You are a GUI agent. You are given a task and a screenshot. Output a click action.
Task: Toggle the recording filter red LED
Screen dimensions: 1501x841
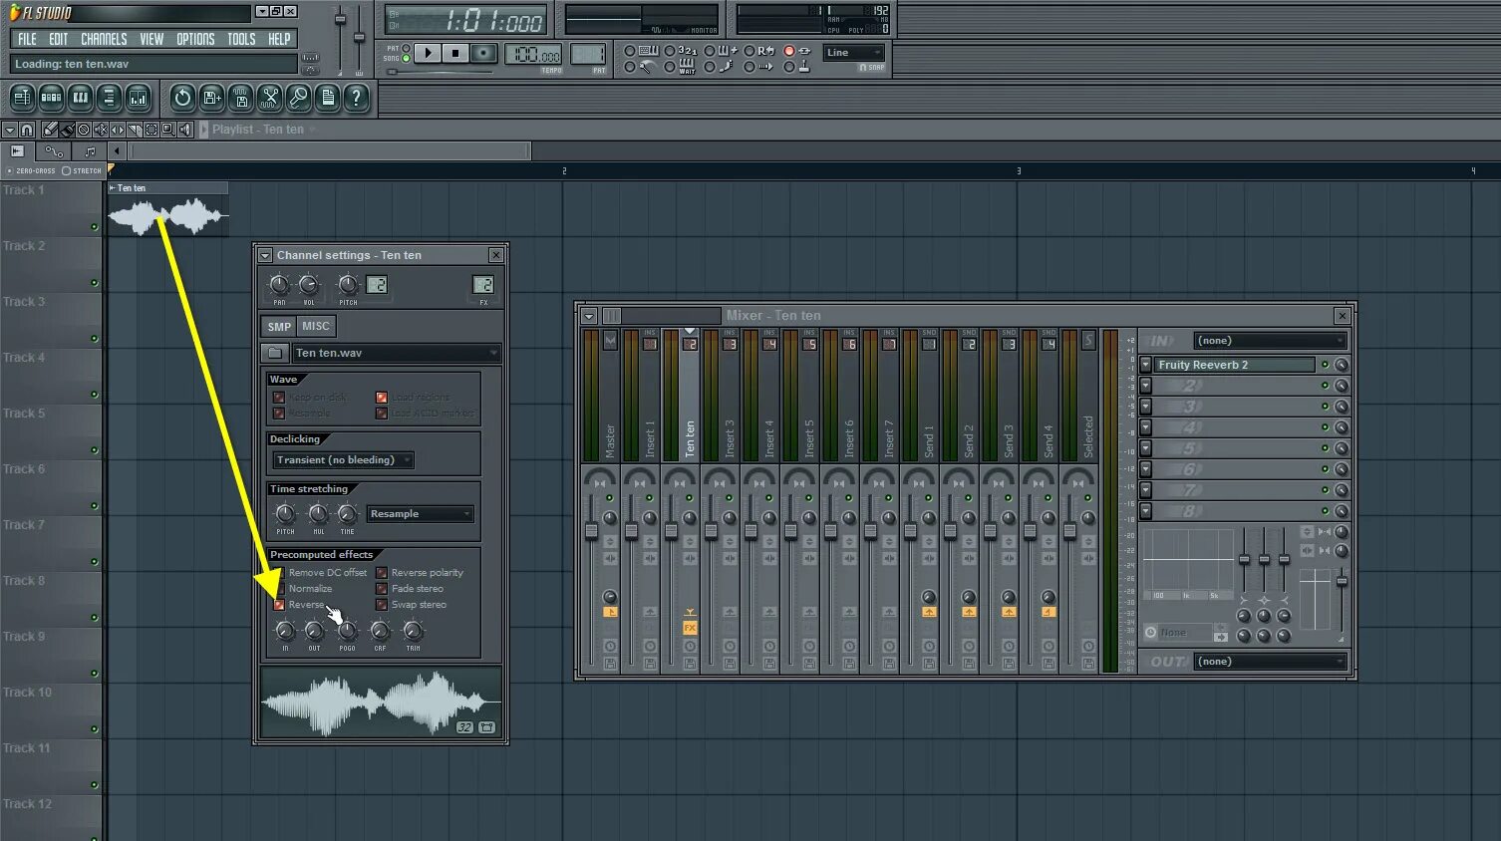[x=789, y=51]
